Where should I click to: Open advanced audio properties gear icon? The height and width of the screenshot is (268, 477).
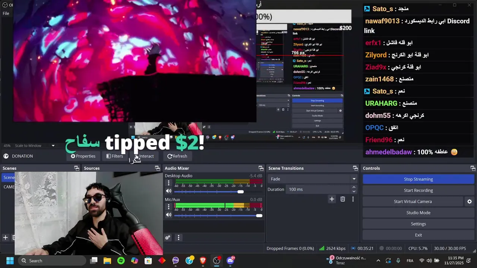[168, 237]
